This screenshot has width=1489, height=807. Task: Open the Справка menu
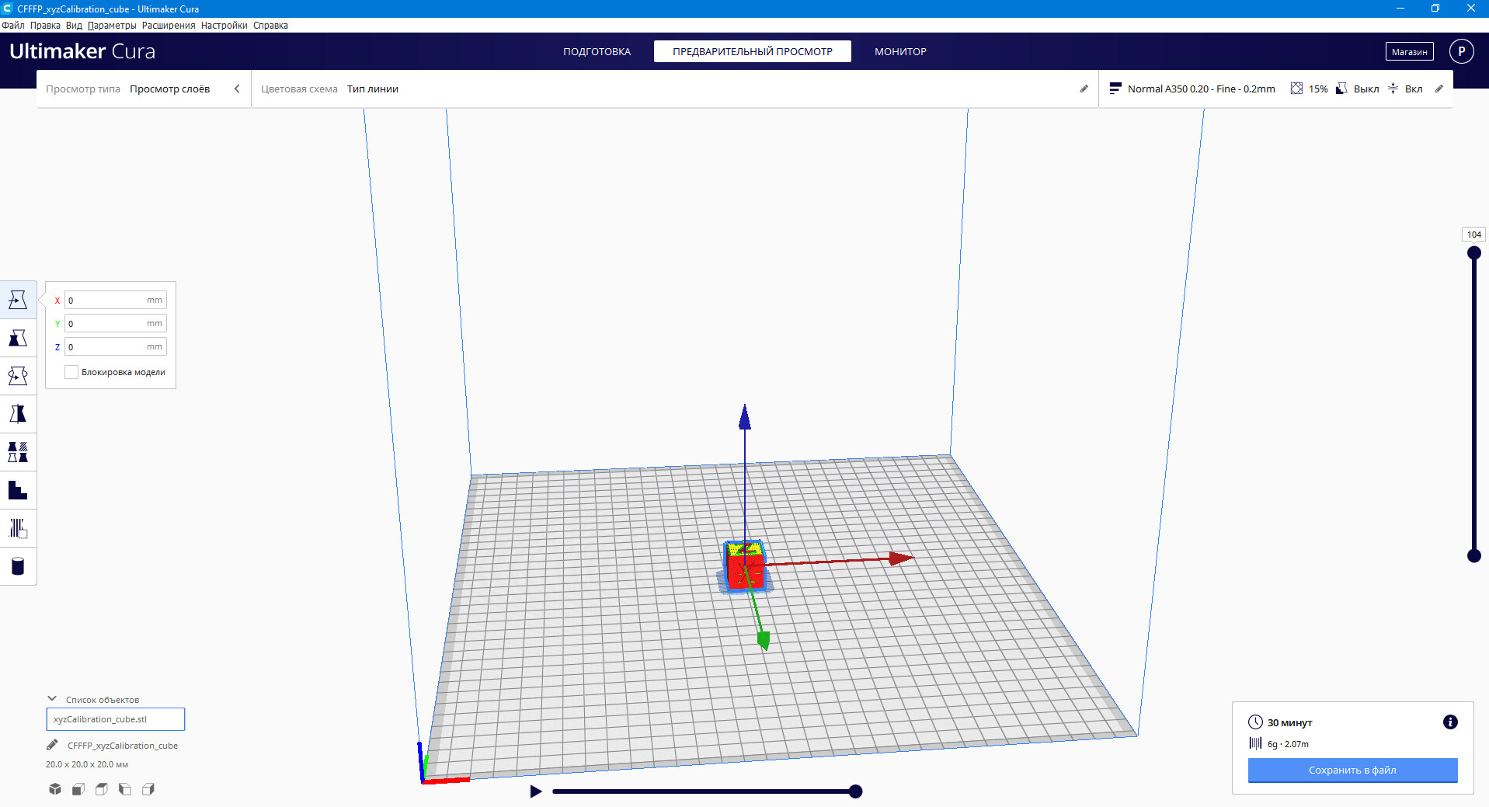click(x=270, y=26)
